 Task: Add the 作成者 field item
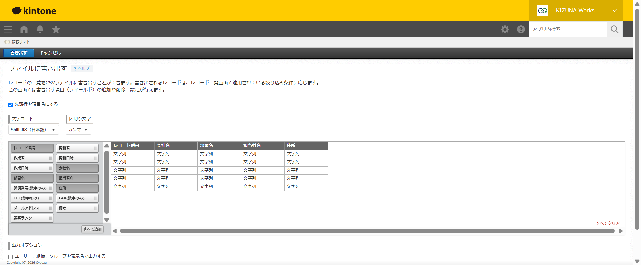(x=32, y=158)
